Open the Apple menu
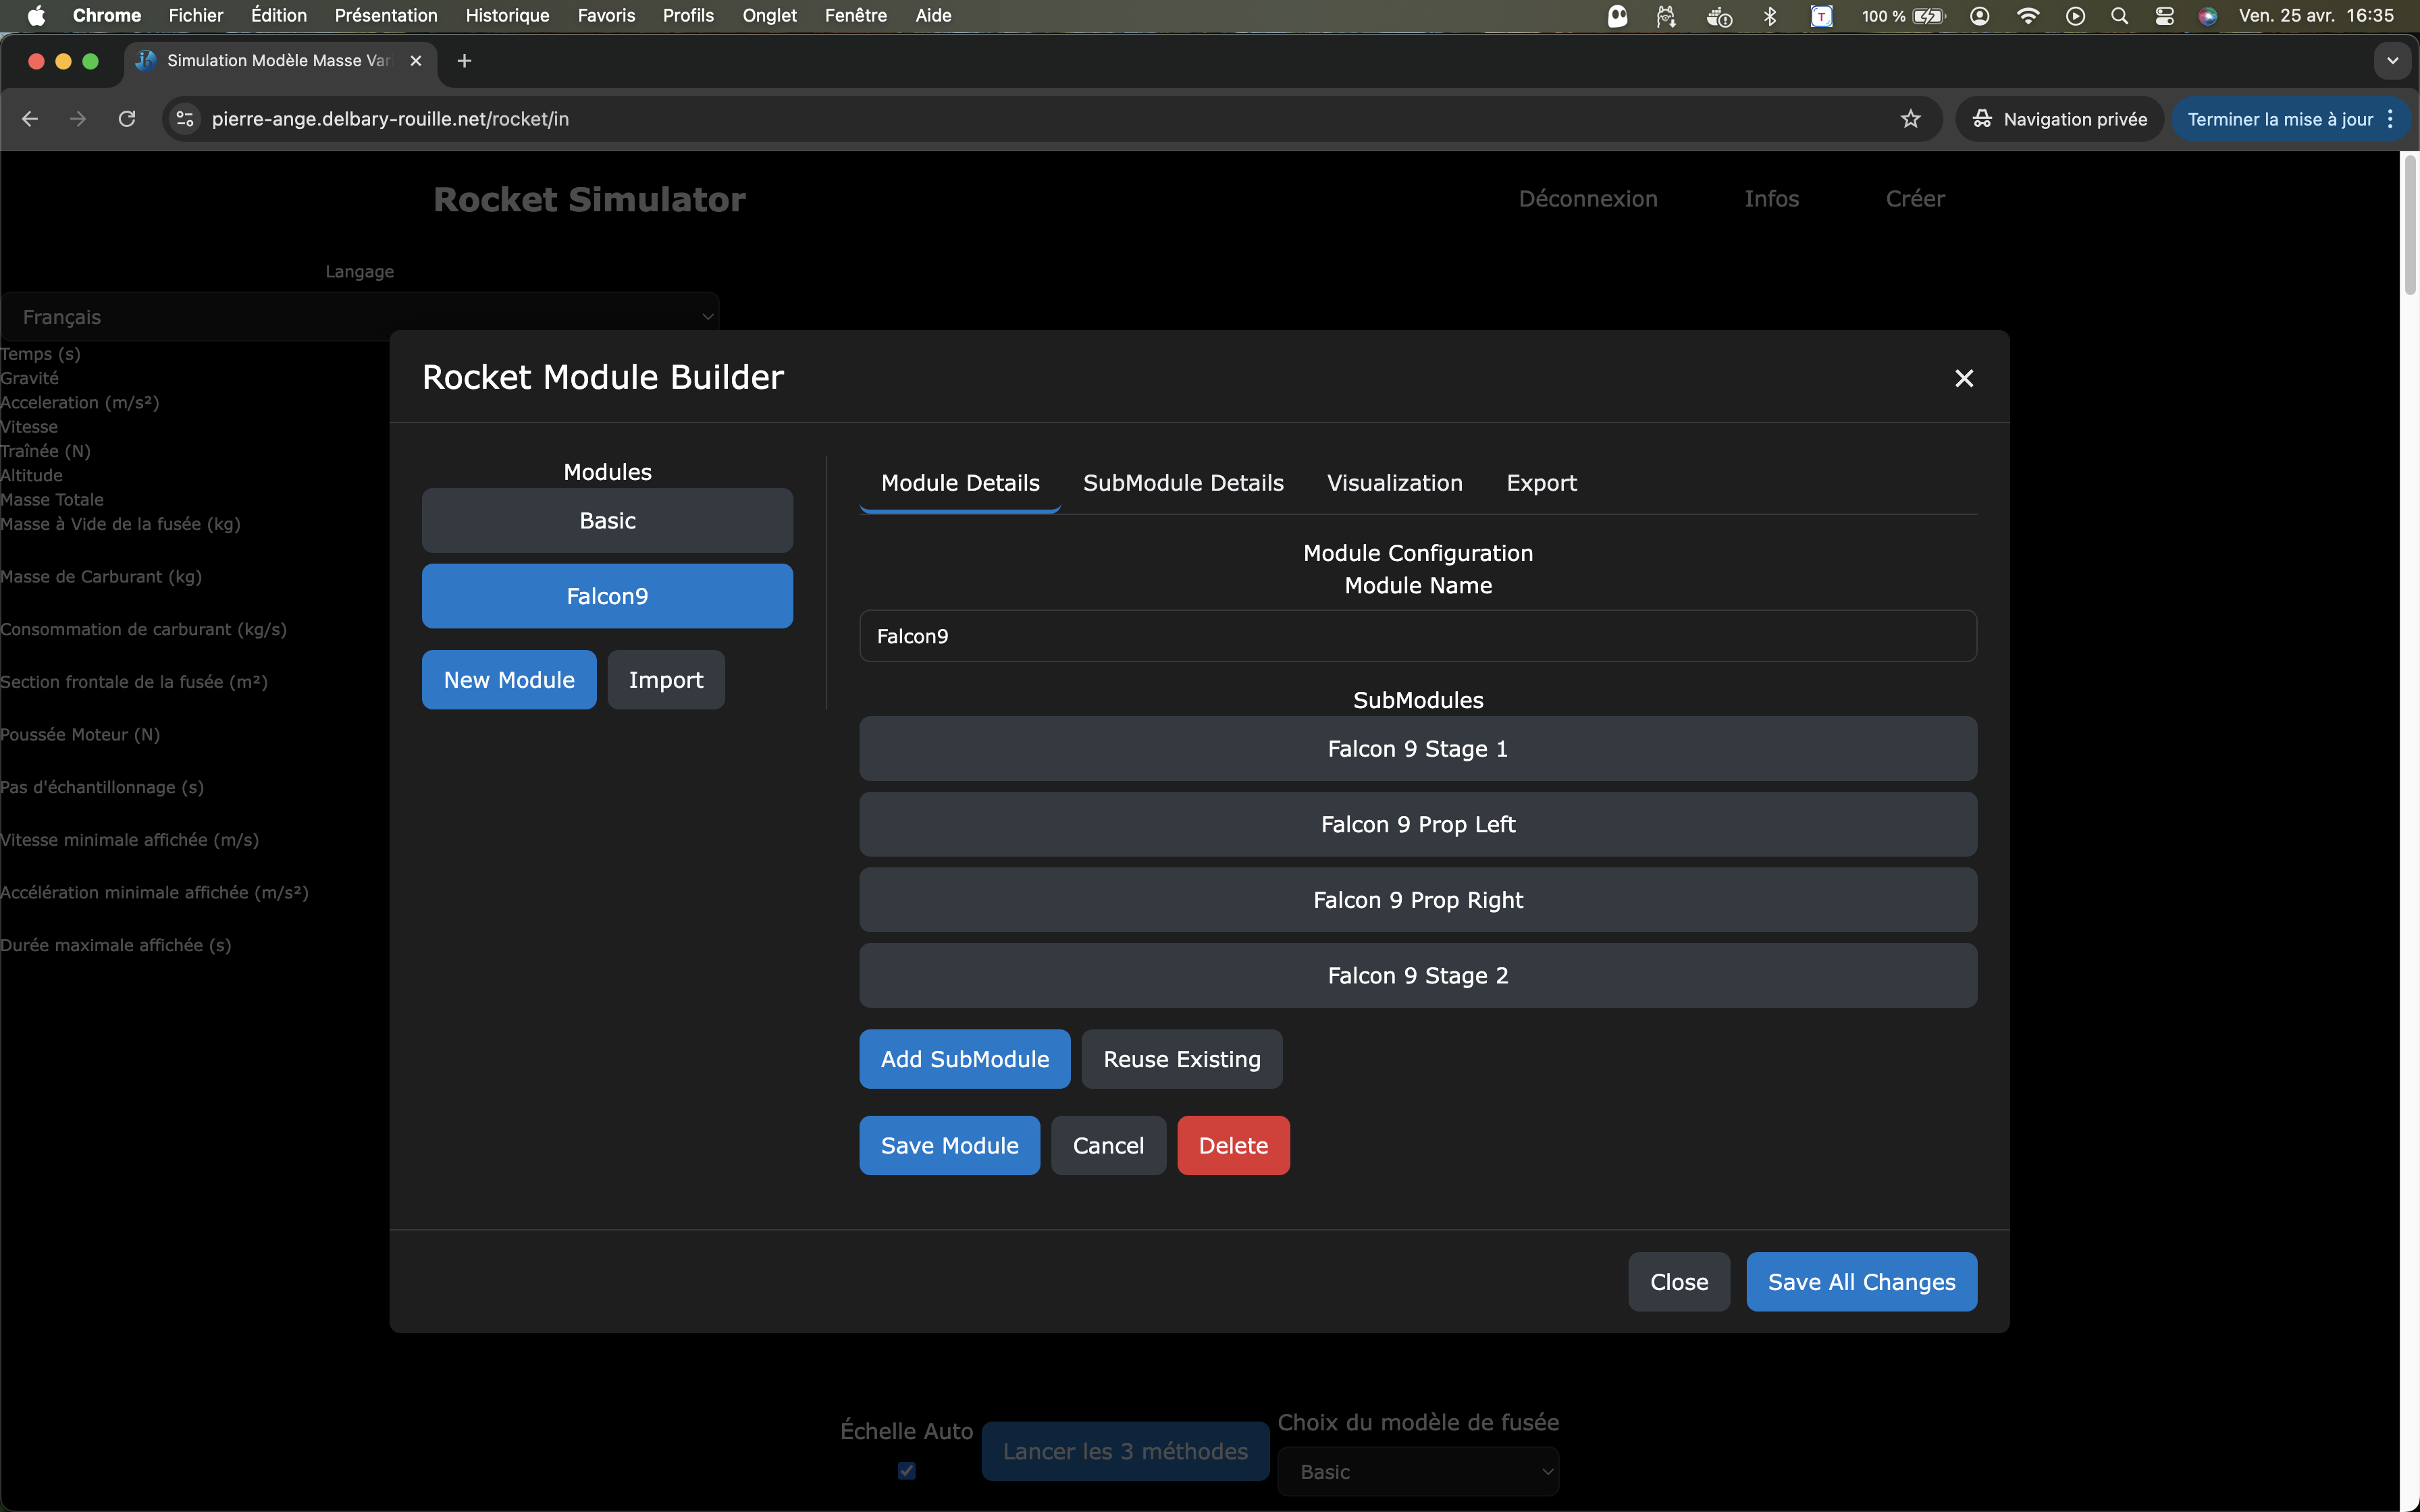Image resolution: width=2420 pixels, height=1512 pixels. click(x=36, y=15)
